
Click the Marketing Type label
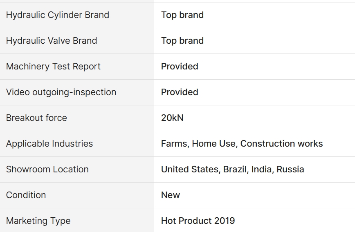coord(38,221)
